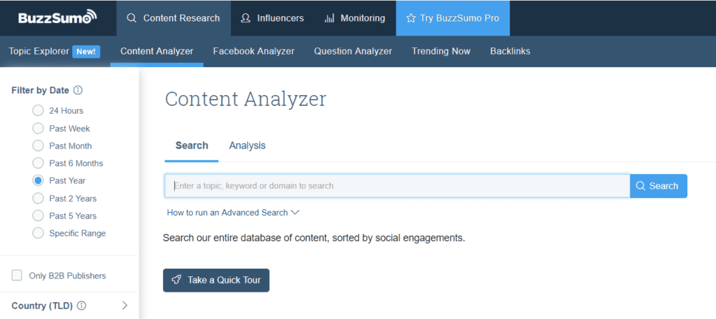Expand How to run an Advanced Search
The height and width of the screenshot is (319, 716).
click(x=233, y=212)
